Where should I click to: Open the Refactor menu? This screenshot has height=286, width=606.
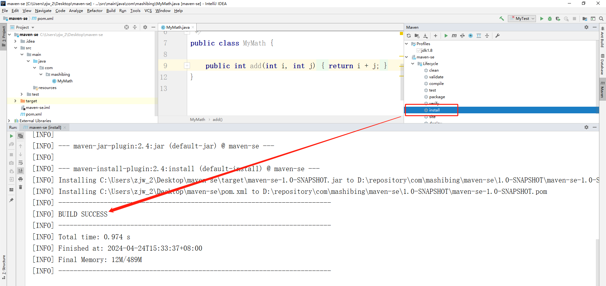point(95,11)
